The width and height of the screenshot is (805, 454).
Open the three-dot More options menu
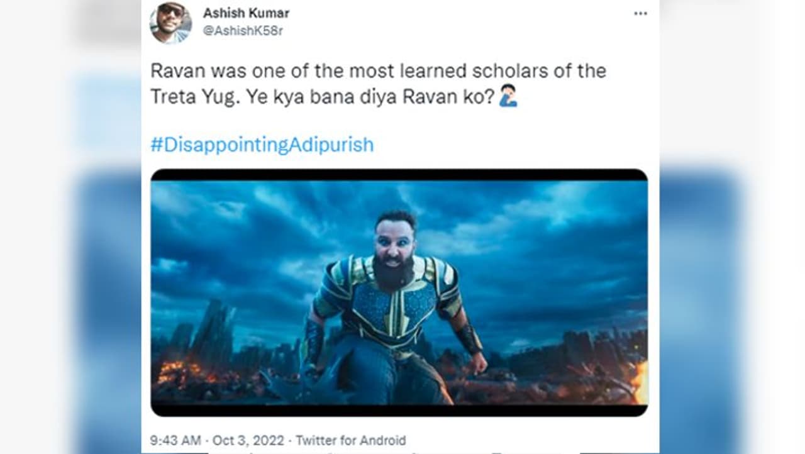tap(640, 14)
